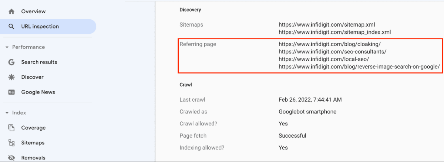
Task: Select the Index section heading
Action: [x=19, y=113]
